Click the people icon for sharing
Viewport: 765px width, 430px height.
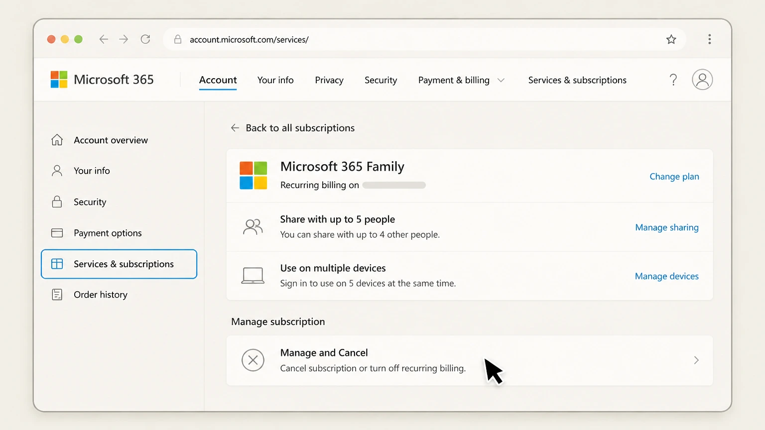coord(253,227)
